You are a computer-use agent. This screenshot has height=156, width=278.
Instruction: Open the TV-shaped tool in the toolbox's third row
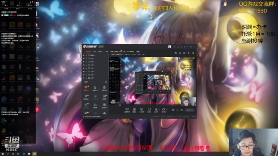coord(95,106)
